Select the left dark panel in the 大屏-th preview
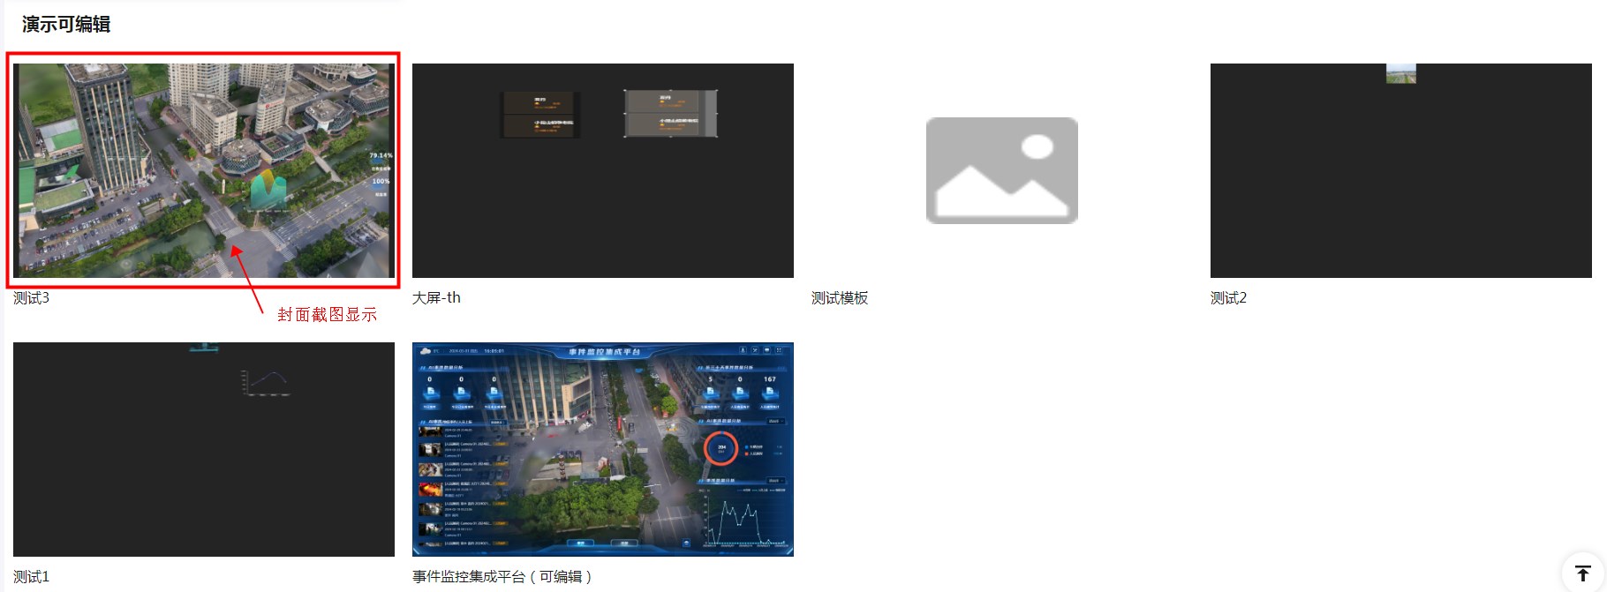 coord(539,115)
